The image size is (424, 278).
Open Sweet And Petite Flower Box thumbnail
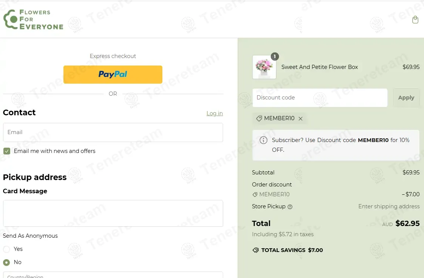264,67
